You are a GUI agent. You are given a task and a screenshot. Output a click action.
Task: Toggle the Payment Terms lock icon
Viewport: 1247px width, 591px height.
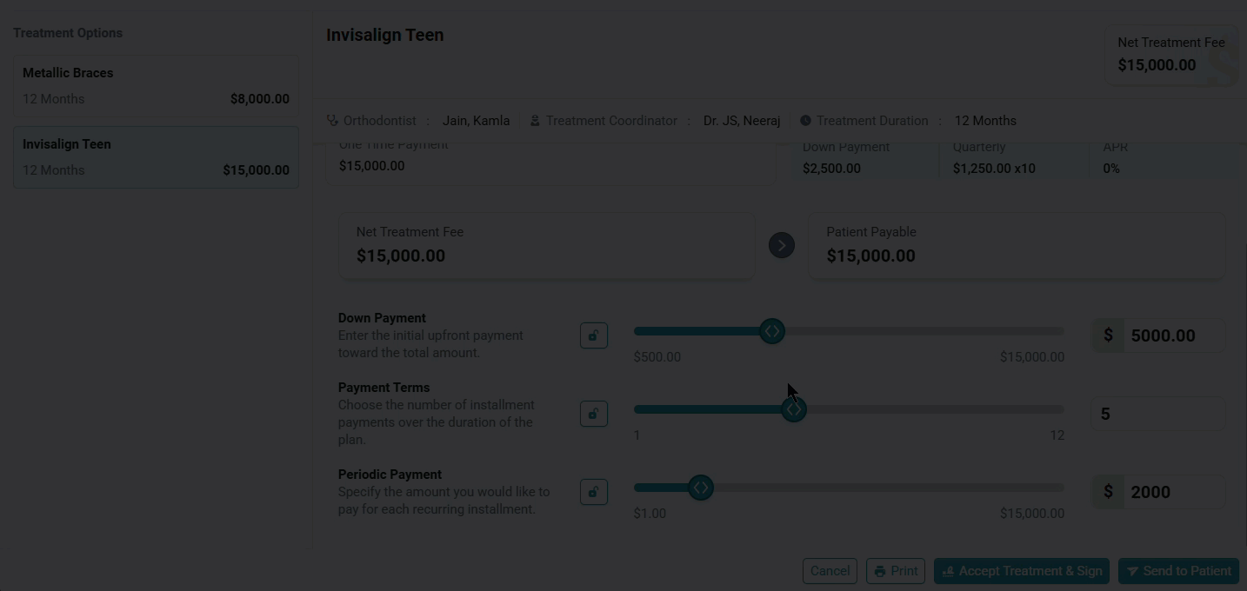(x=594, y=414)
